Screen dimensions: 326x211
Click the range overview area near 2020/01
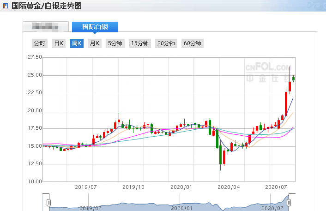point(182,206)
